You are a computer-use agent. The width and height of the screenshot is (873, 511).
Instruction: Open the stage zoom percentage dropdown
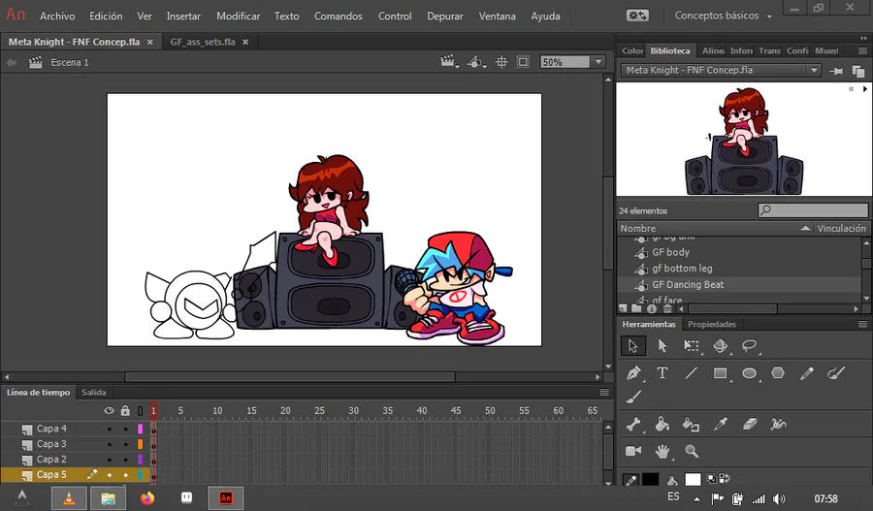598,62
